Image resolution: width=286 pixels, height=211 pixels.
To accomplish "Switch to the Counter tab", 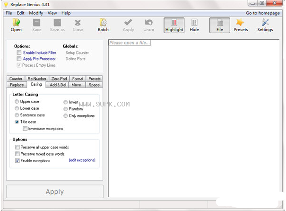I will [16, 79].
